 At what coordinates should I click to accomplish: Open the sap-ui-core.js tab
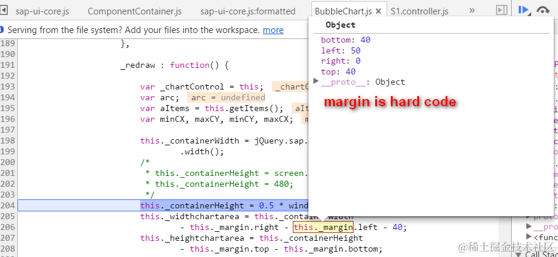pos(42,11)
